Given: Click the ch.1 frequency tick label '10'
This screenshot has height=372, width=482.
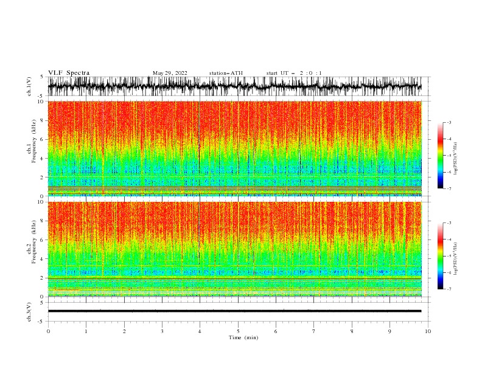Looking at the screenshot, I should click(x=41, y=102).
